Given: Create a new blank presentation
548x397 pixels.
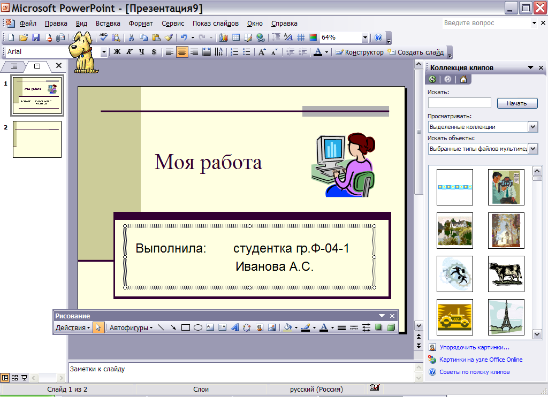Looking at the screenshot, I should tap(11, 37).
